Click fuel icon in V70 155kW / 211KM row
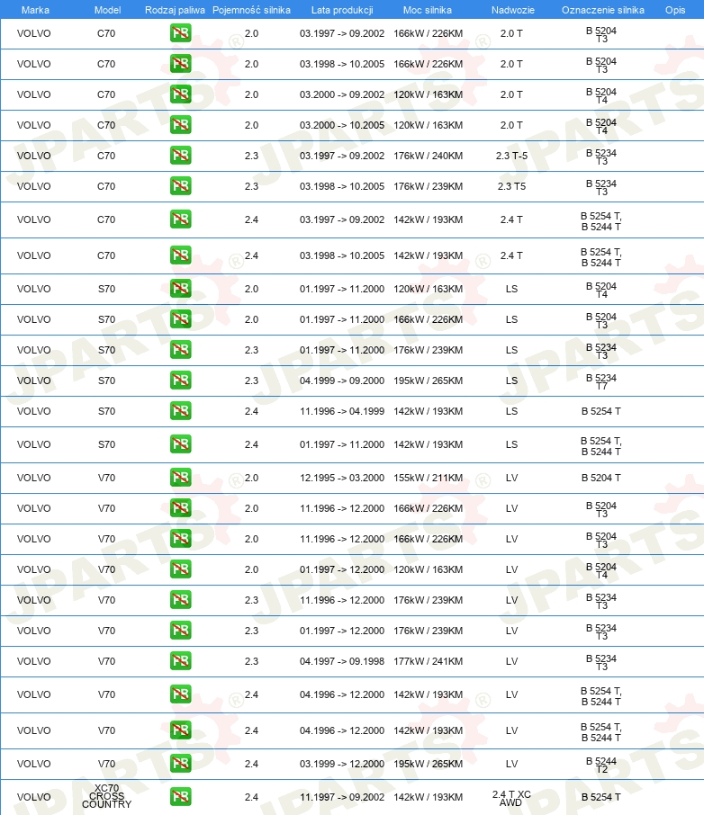 pyautogui.click(x=181, y=478)
